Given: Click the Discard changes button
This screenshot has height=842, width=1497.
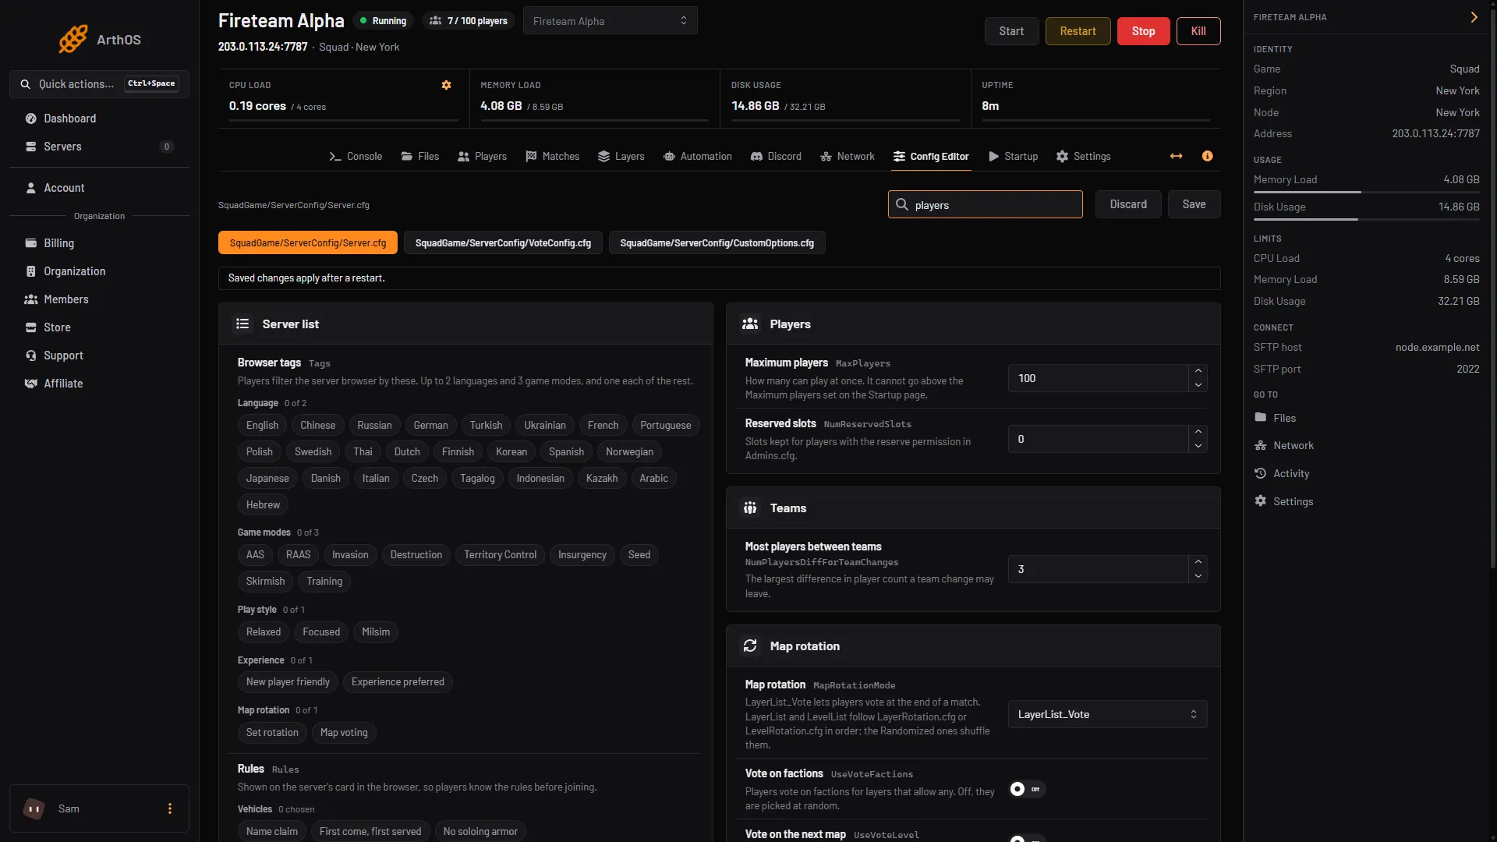Looking at the screenshot, I should 1128,204.
